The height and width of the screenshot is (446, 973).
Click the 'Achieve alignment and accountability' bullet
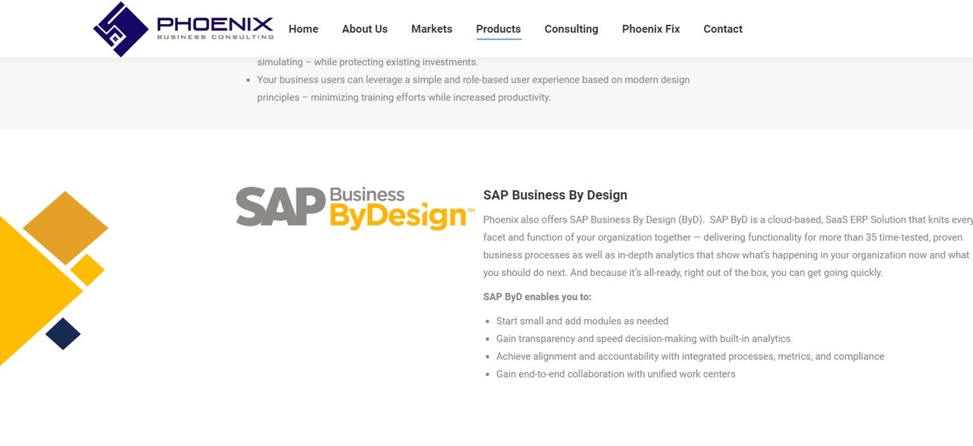point(690,356)
